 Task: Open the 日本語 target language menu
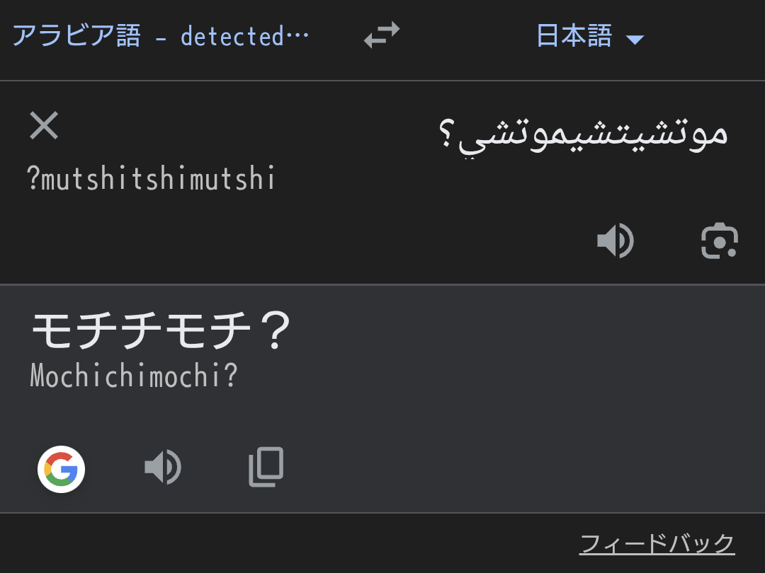574,35
